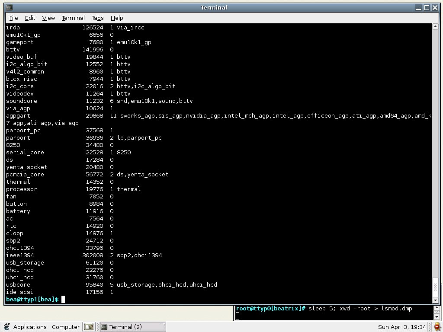Open the Help menu
443x332 pixels.
117,18
